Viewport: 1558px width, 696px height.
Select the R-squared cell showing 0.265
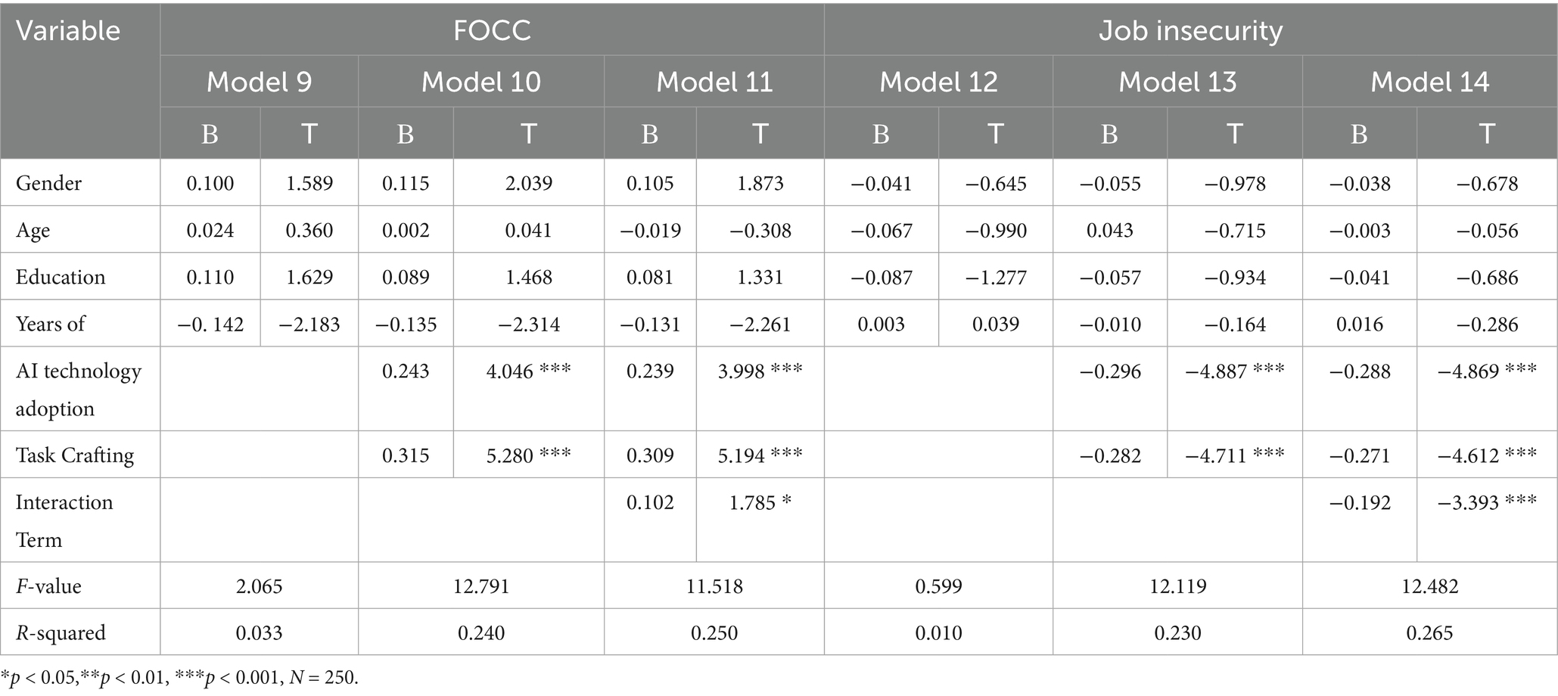[x=1429, y=632]
